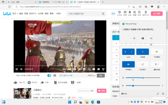The image size is (168, 105).
Task: Click the 三国演义 cover thumbnail
Action: (22, 93)
